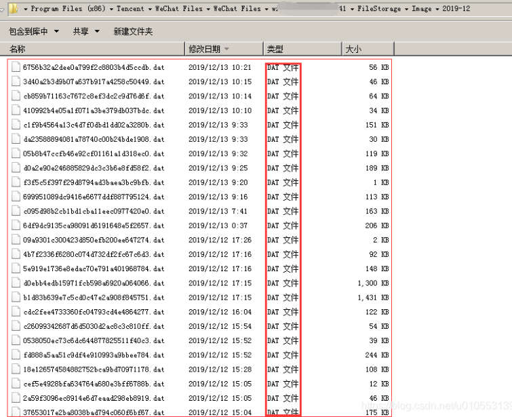Go to Program Files (x86) in breadcrumb
The width and height of the screenshot is (512, 417).
pyautogui.click(x=68, y=9)
